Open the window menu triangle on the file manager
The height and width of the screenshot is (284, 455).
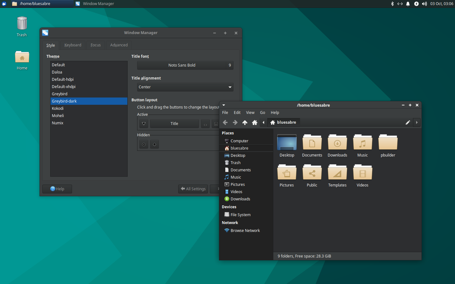tap(223, 105)
